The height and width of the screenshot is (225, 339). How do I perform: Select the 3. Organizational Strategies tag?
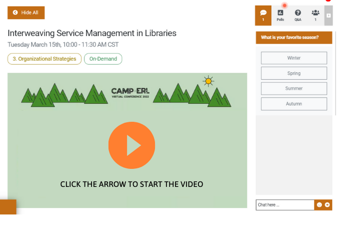44,59
